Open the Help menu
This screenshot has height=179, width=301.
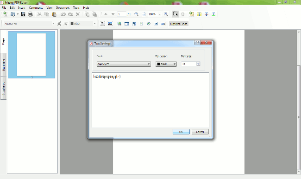86,8
